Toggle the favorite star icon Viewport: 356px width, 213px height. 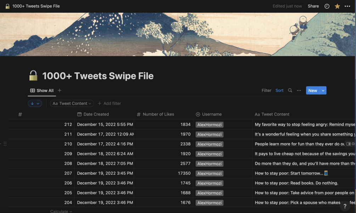(337, 6)
